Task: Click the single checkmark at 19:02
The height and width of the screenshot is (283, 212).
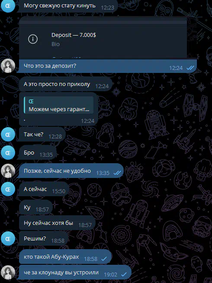Action: pyautogui.click(x=124, y=274)
